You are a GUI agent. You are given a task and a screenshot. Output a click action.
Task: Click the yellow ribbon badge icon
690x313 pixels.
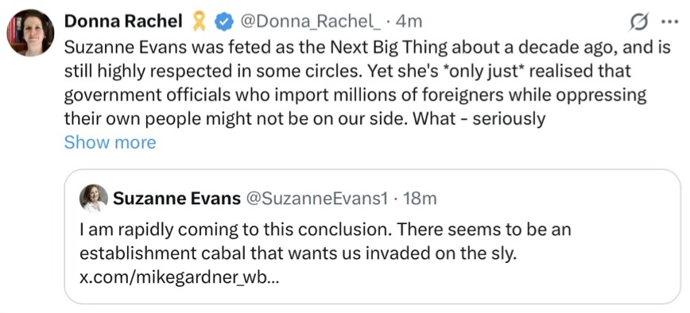click(200, 21)
